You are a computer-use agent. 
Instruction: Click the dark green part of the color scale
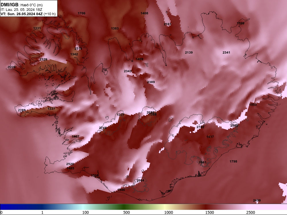click(125, 207)
